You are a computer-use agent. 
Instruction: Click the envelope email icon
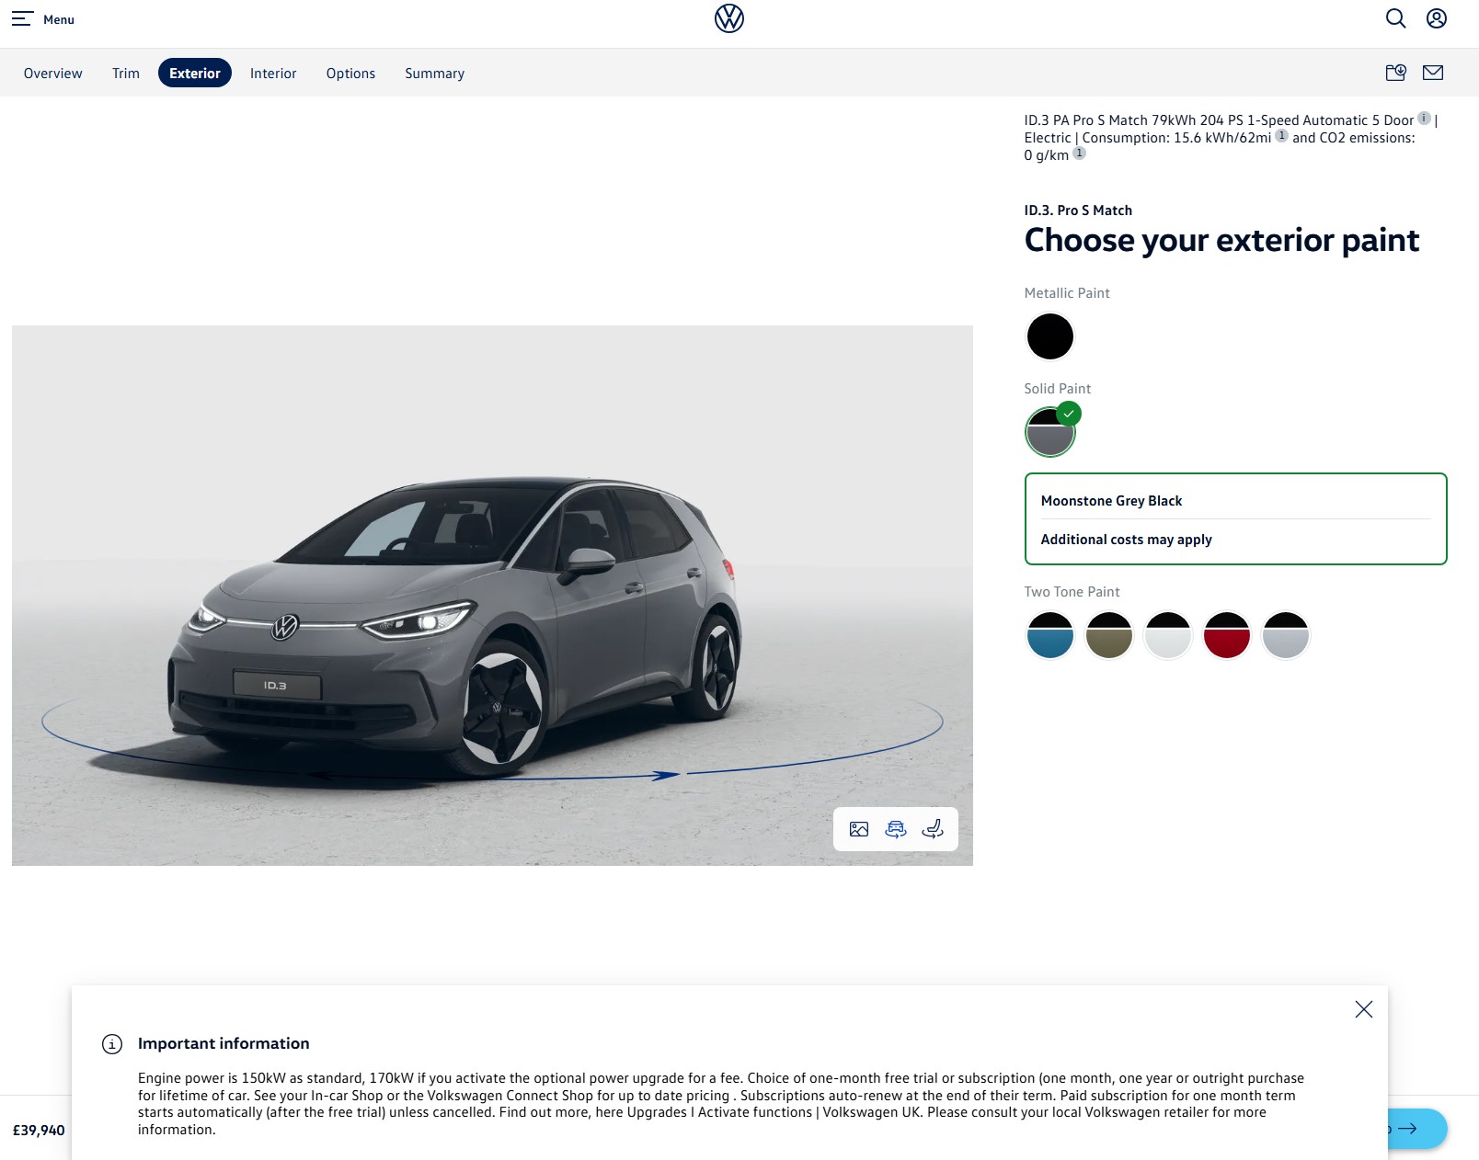[1433, 73]
